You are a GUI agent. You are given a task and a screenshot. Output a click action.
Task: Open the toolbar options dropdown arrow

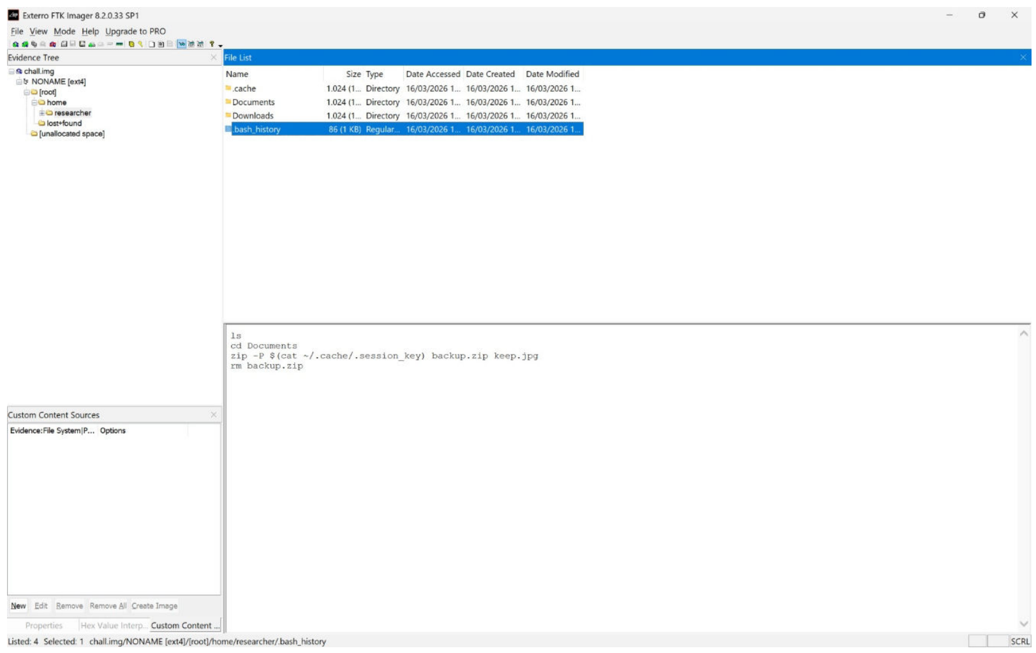[221, 45]
